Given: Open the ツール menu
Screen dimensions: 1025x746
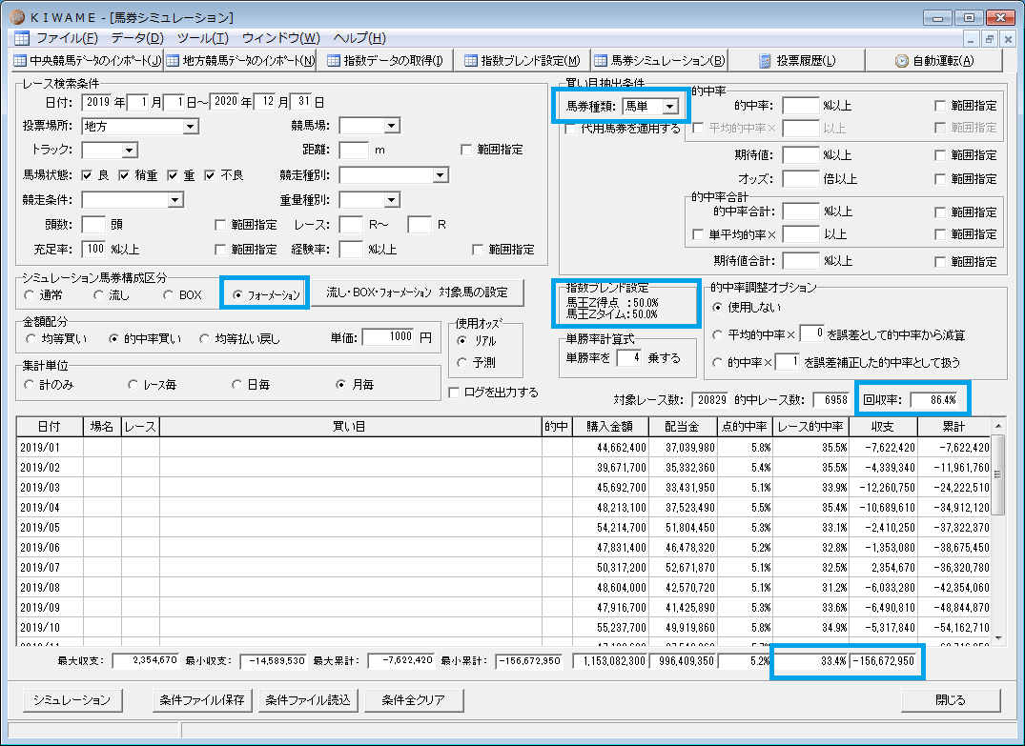Looking at the screenshot, I should coord(203,38).
